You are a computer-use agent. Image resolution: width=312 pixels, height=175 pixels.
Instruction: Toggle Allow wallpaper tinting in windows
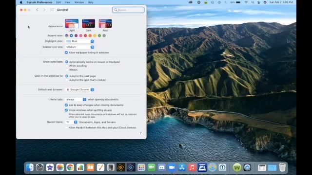(x=66, y=52)
